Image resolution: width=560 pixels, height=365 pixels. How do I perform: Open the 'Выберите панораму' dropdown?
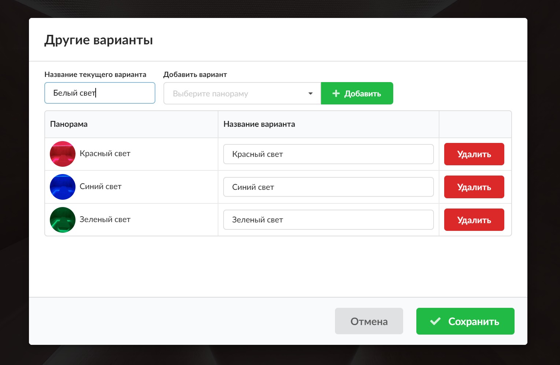[x=242, y=93]
